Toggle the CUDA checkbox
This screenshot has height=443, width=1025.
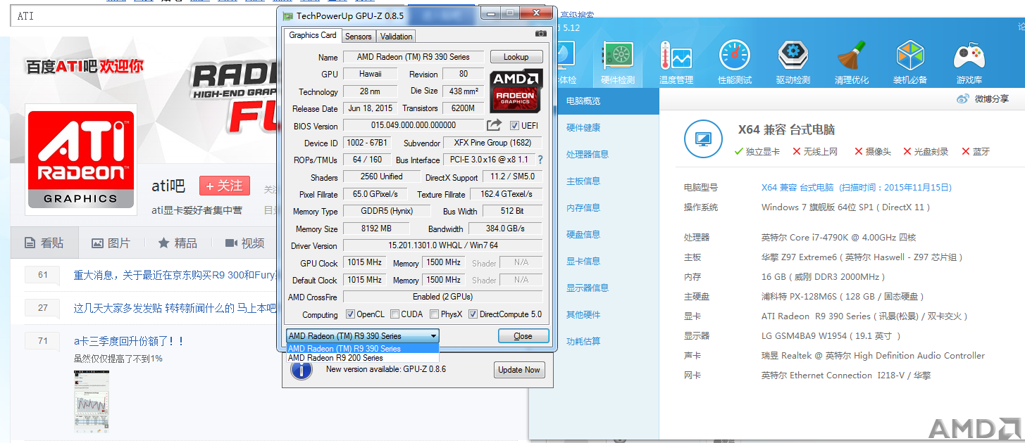click(x=395, y=314)
